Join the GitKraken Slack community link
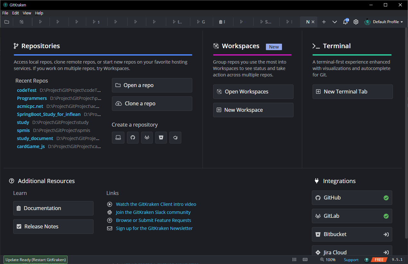The image size is (408, 264). [153, 212]
